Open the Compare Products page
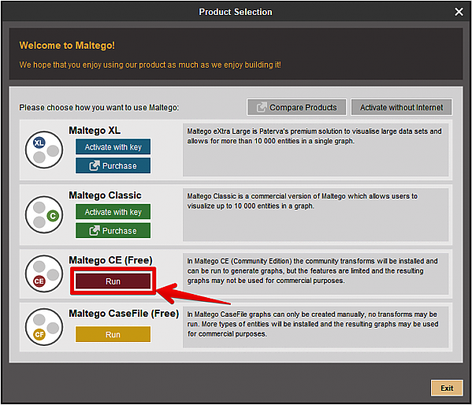The width and height of the screenshot is (472, 405). (296, 107)
